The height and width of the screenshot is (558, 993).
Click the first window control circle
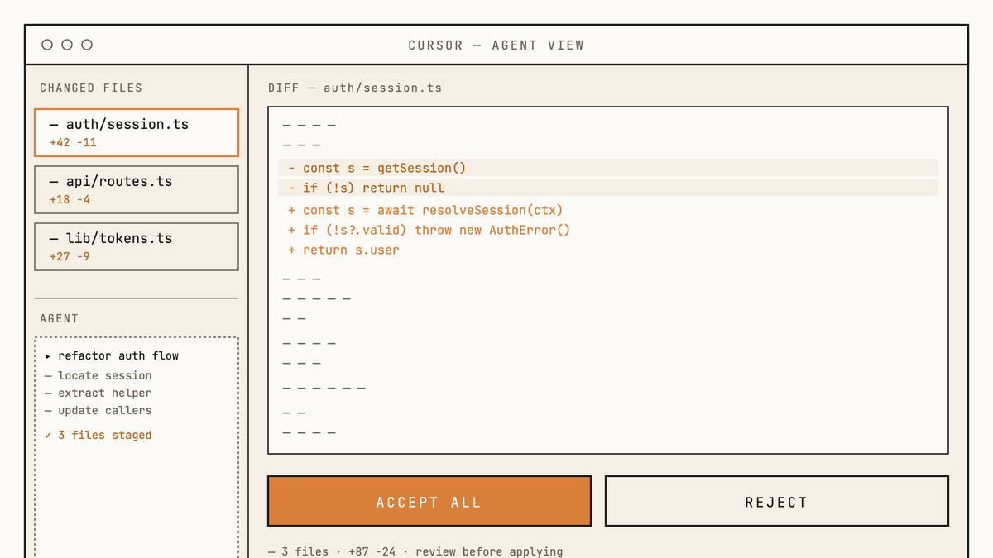click(x=47, y=45)
